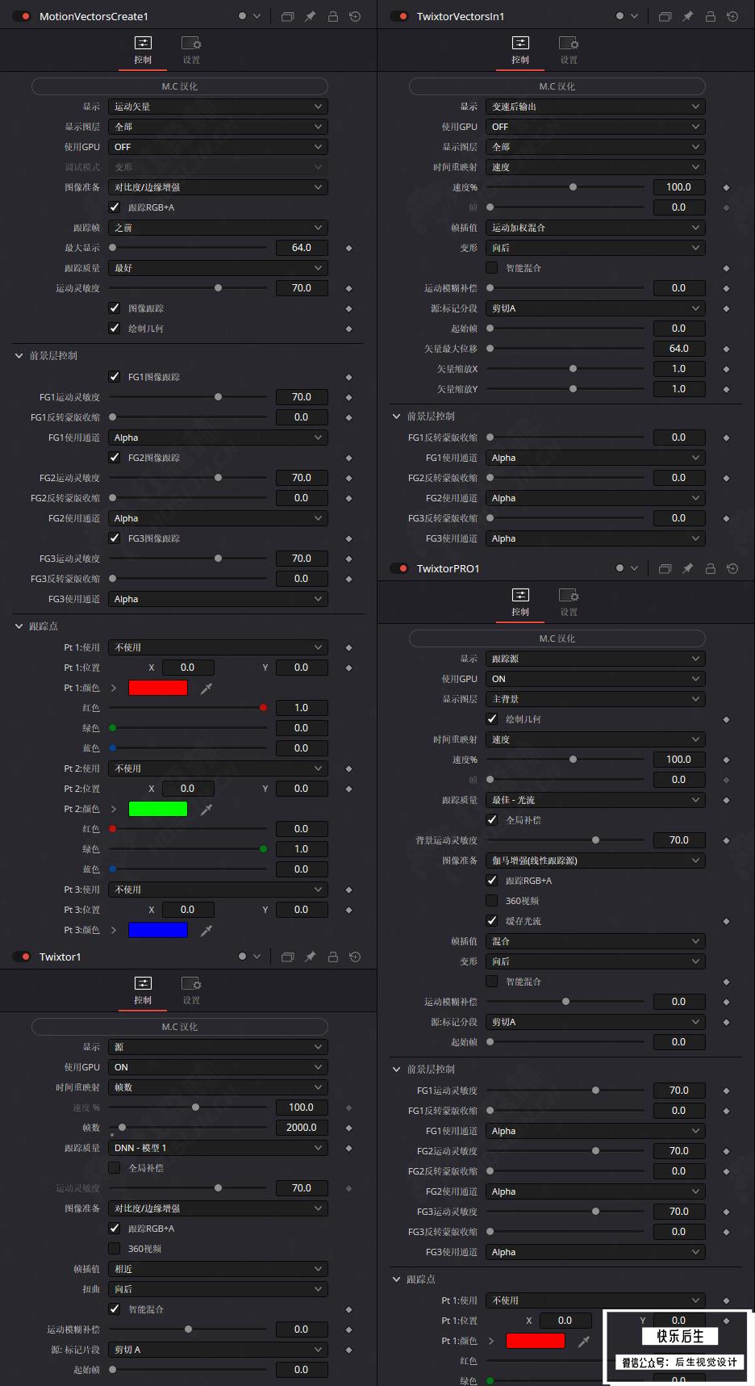Image resolution: width=755 pixels, height=1386 pixels.
Task: Open 跟踪质量 dropdown showing 最佳 - 光流
Action: click(x=595, y=800)
